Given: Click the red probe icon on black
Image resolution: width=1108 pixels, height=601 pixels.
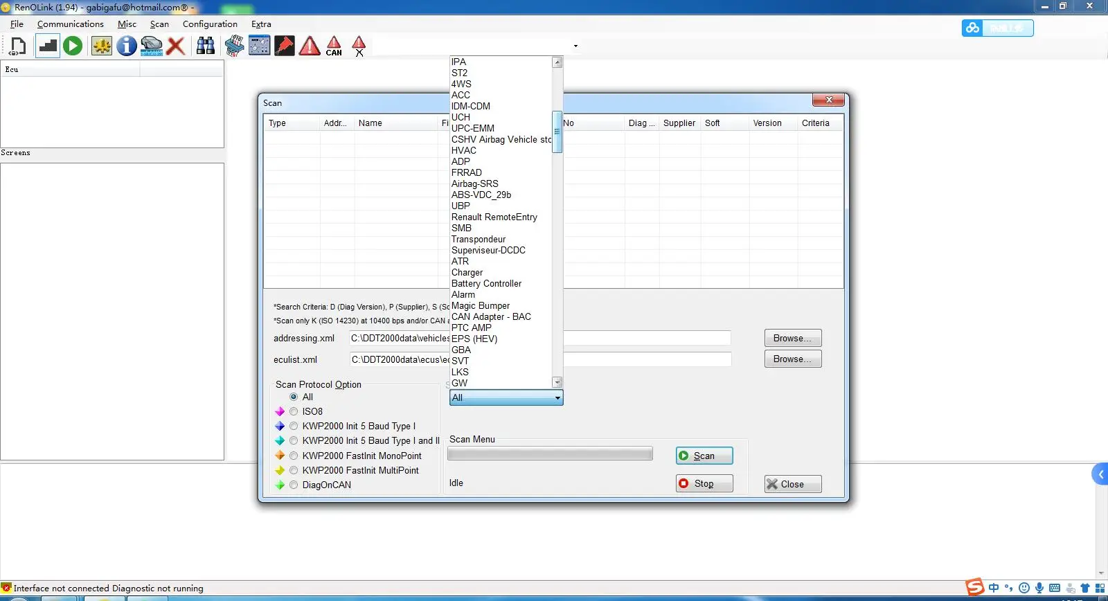Looking at the screenshot, I should click(284, 46).
